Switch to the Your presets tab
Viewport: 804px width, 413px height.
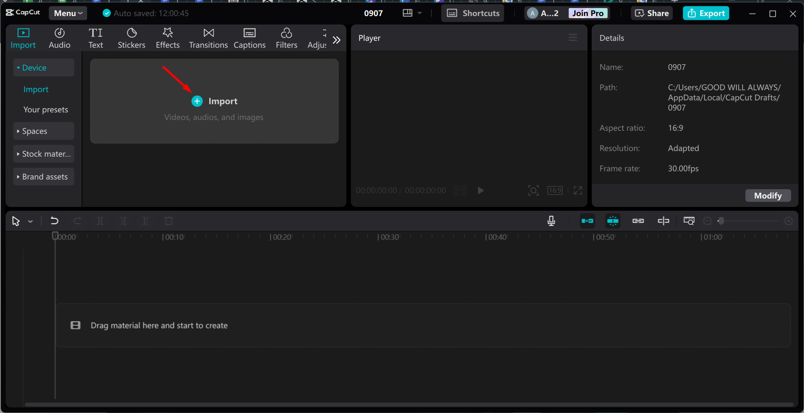tap(45, 109)
